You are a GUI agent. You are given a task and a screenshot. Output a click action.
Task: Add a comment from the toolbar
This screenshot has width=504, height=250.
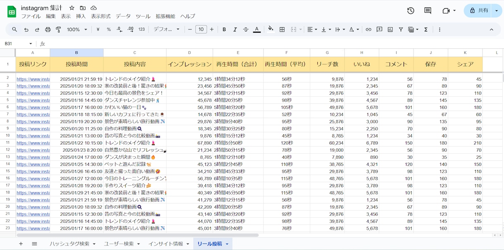(379, 29)
